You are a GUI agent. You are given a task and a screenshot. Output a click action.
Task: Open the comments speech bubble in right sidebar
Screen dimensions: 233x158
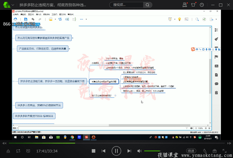pos(216,84)
